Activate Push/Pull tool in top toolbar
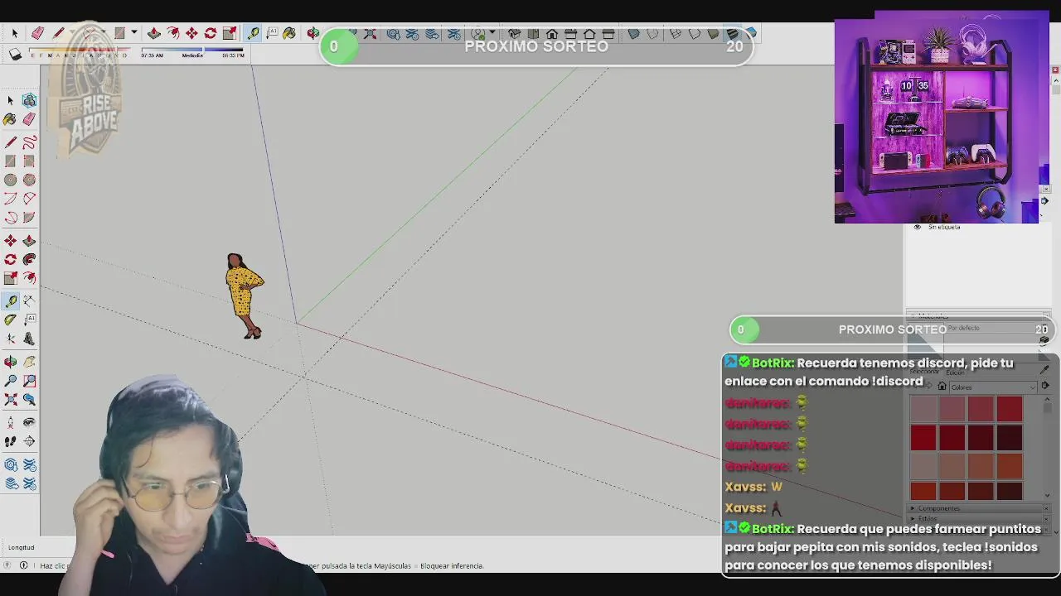1061x596 pixels. [153, 33]
